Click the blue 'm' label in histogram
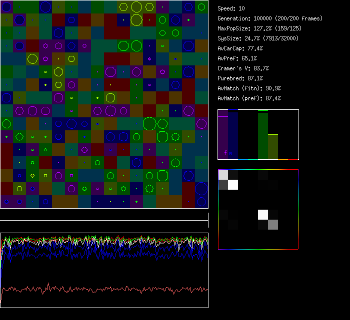The width and height of the screenshot is (350, 320). (230, 153)
